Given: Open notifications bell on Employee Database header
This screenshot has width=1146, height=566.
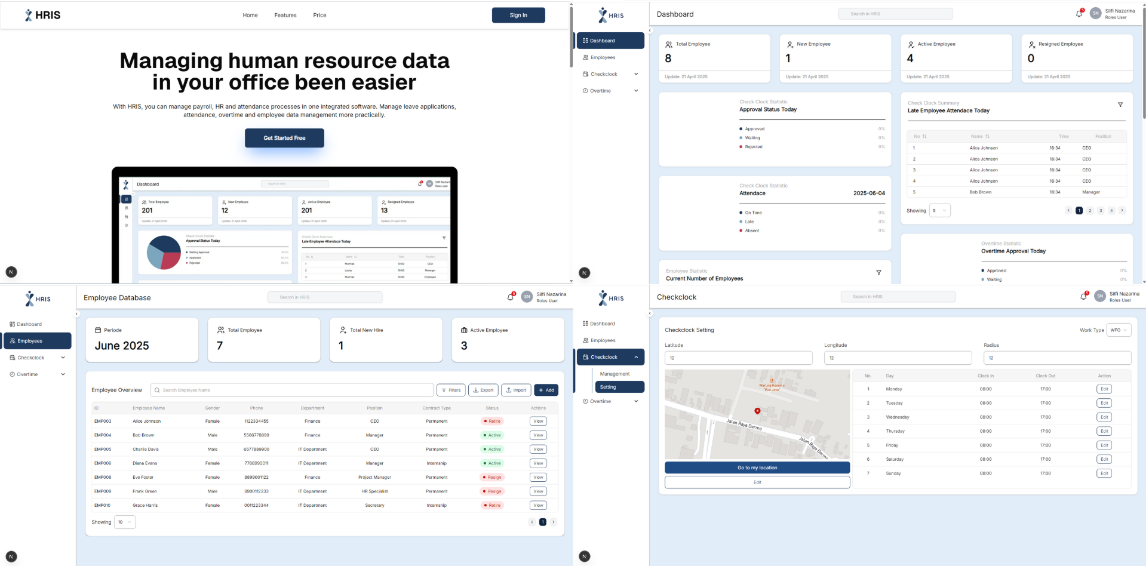Looking at the screenshot, I should (x=511, y=297).
